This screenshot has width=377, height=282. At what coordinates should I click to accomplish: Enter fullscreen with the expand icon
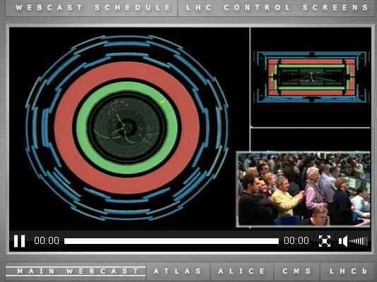tap(325, 241)
